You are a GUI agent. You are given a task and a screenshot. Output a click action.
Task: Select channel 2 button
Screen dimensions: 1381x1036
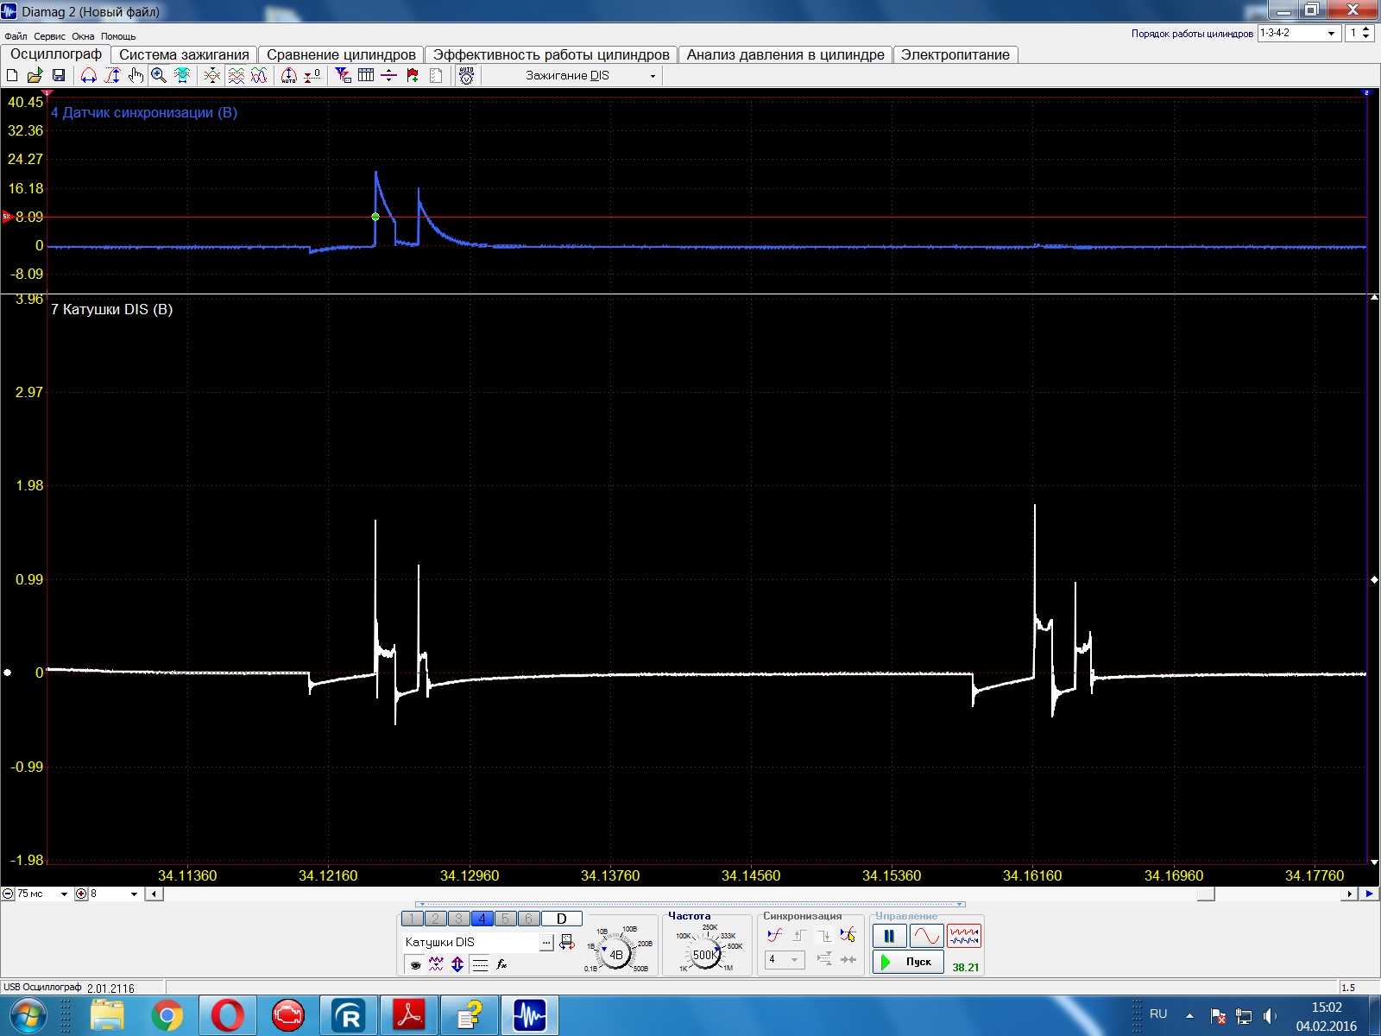click(x=436, y=919)
